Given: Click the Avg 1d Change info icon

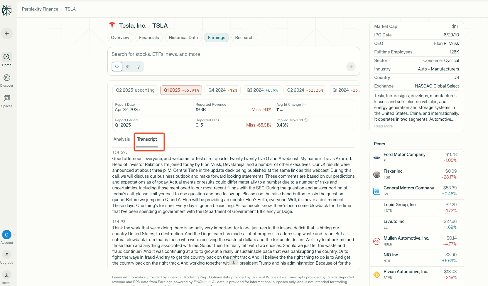Looking at the screenshot, I should click(x=304, y=105).
